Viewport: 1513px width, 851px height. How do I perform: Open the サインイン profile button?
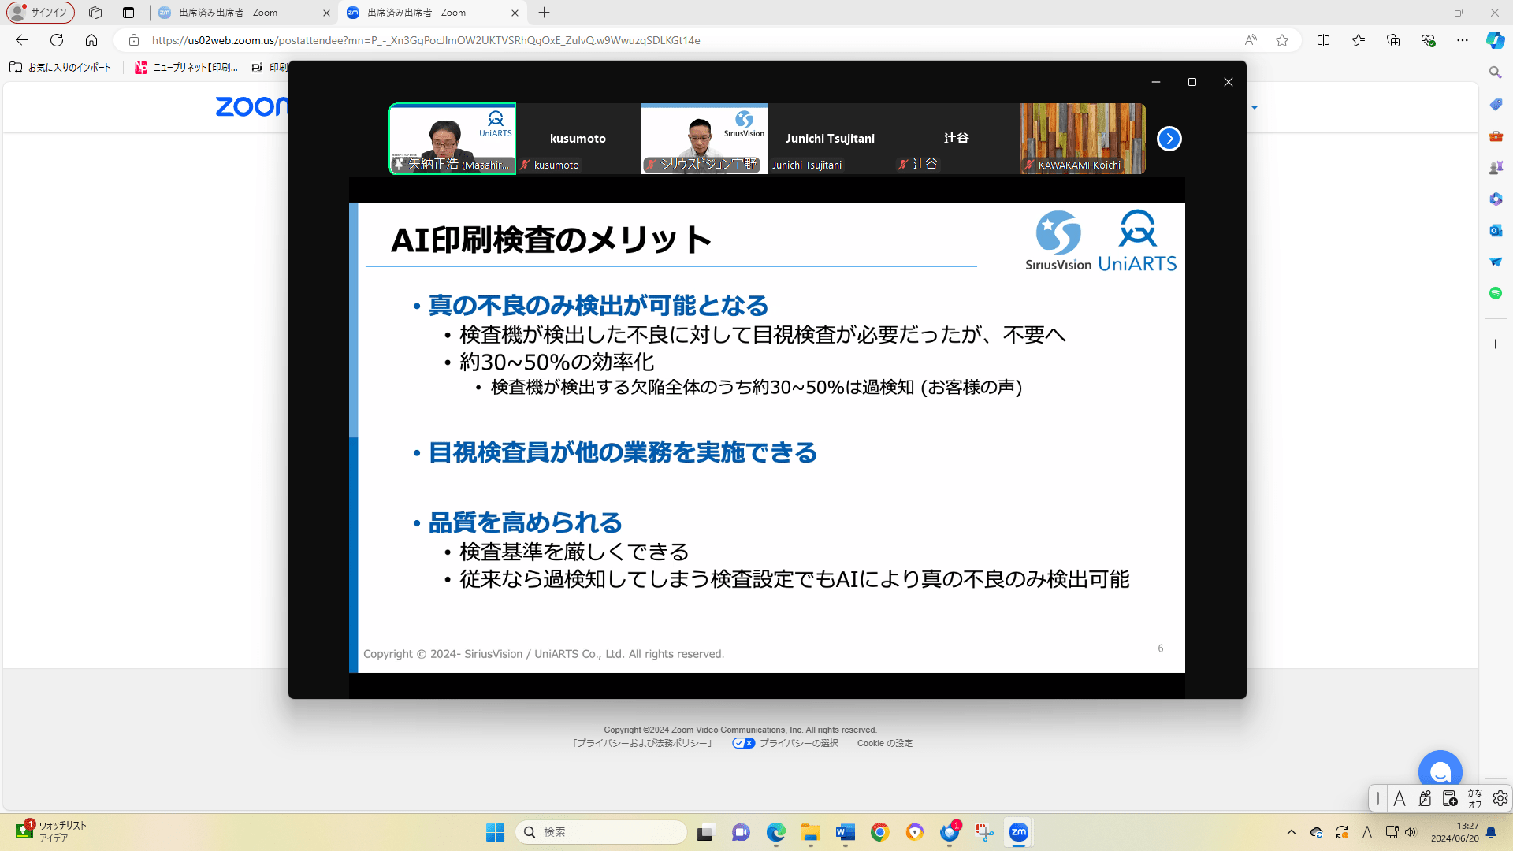(41, 13)
